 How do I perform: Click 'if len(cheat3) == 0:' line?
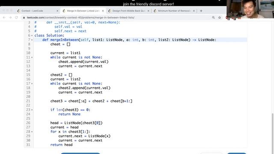tap(70, 110)
